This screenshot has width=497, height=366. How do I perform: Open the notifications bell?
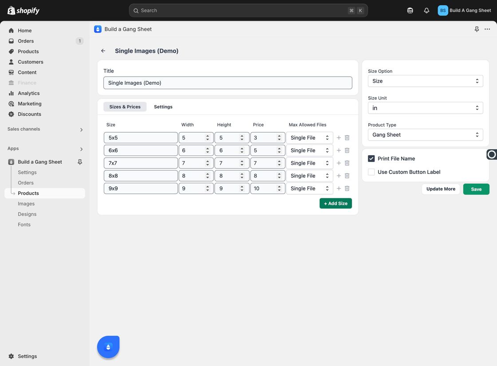point(426,11)
